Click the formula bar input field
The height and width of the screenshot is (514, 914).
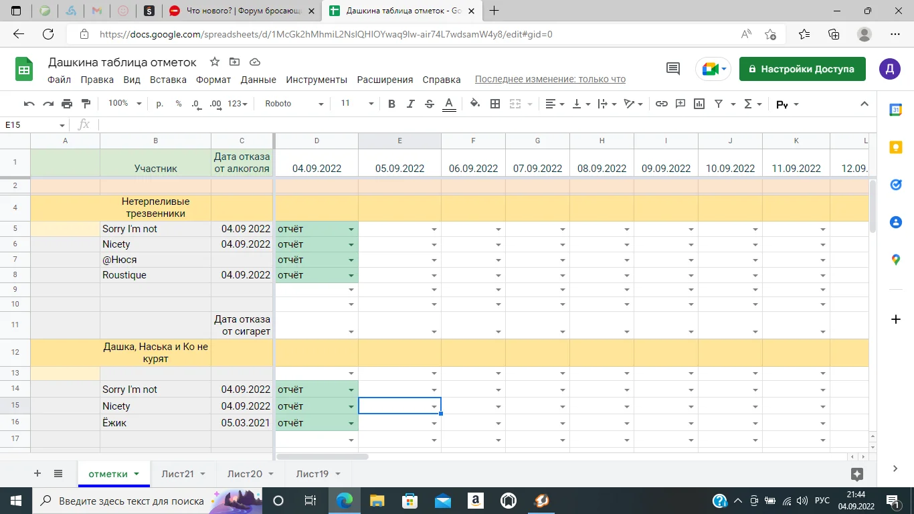click(x=468, y=124)
